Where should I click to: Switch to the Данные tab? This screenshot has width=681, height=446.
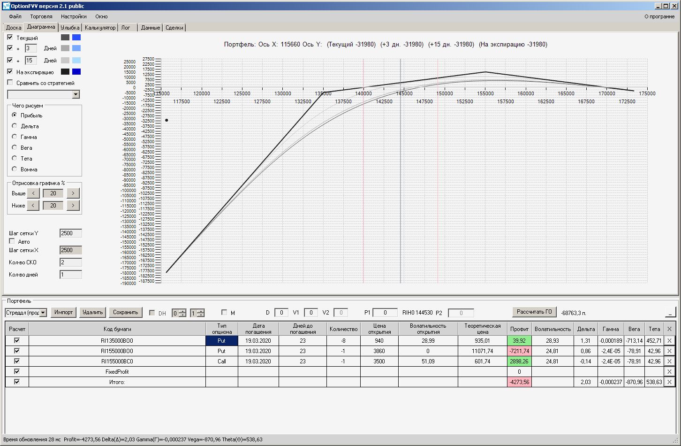point(151,28)
